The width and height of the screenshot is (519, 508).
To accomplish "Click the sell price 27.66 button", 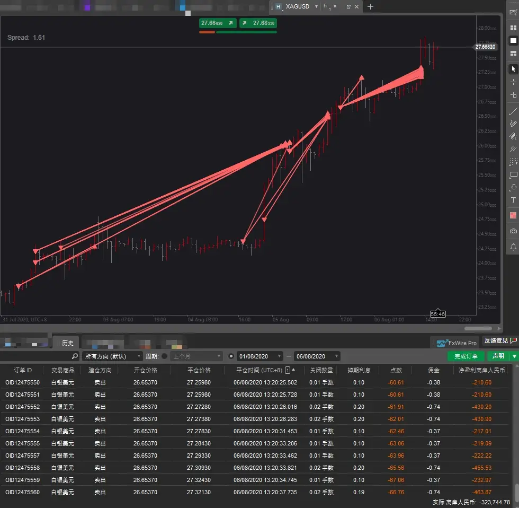I will click(218, 23).
